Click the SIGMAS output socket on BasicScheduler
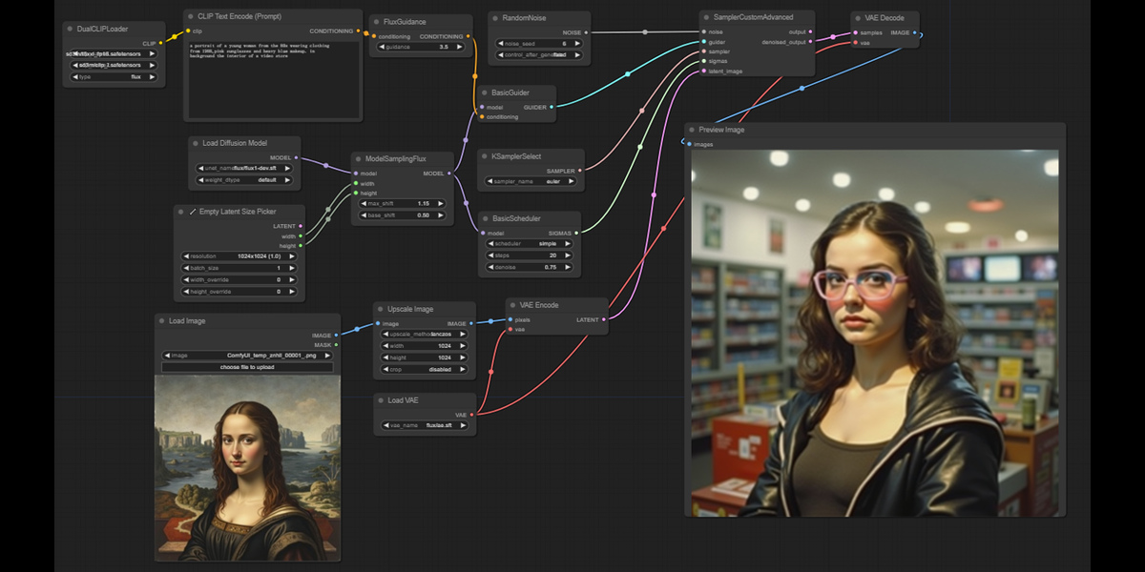 click(576, 233)
